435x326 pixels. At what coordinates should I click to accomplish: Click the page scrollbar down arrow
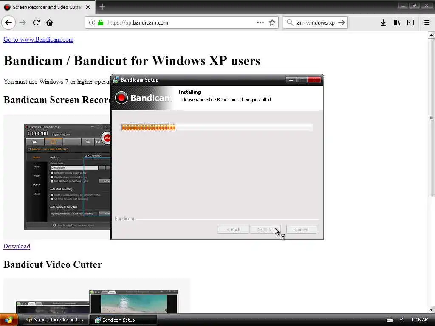pyautogui.click(x=431, y=309)
